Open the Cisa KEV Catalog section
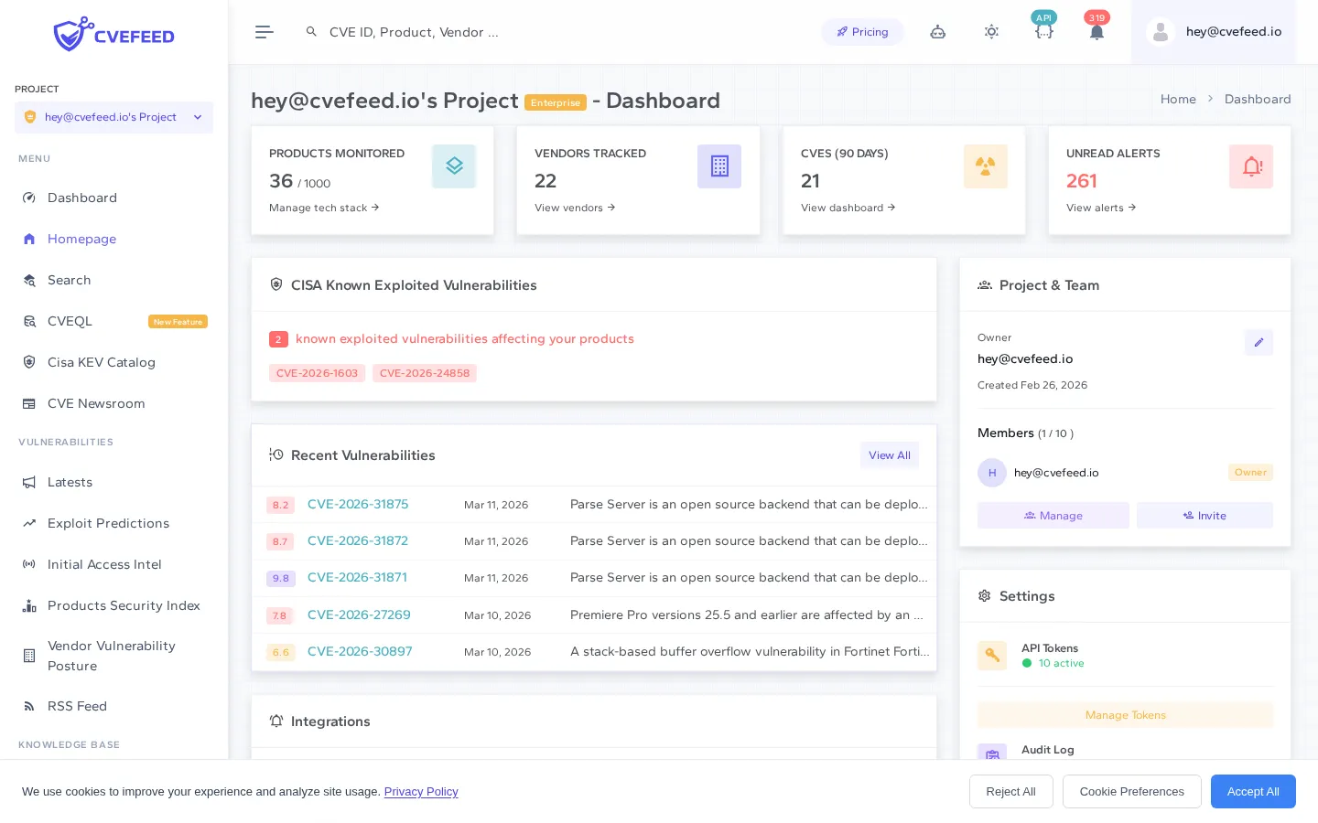This screenshot has width=1318, height=823. tap(102, 362)
